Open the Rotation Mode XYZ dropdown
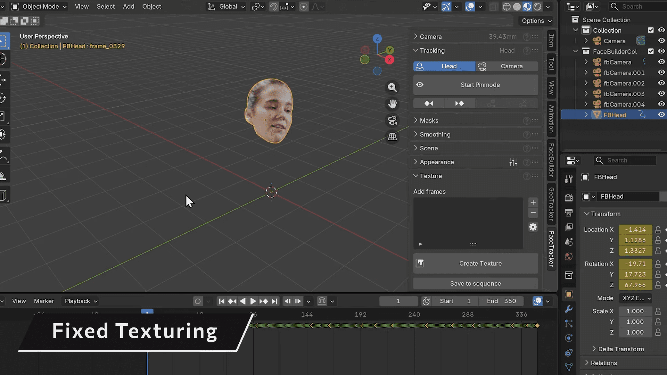Viewport: 667px width, 375px height. tap(635, 298)
